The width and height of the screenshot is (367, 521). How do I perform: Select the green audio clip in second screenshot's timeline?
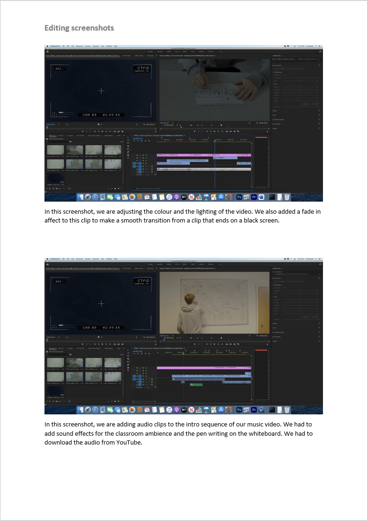click(196, 385)
